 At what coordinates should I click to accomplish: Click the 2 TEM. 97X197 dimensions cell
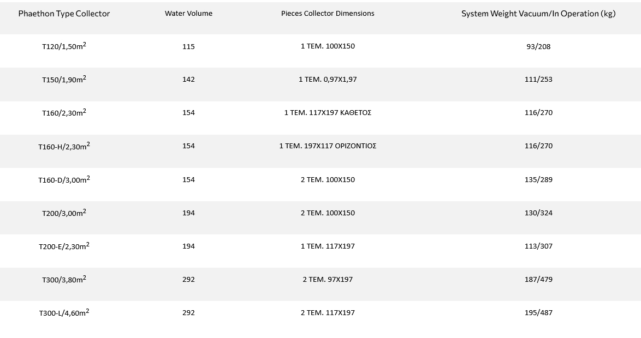coord(328,280)
